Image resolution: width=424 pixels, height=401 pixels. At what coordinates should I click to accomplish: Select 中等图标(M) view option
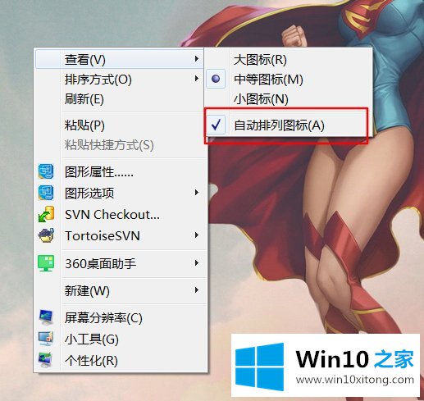[289, 80]
